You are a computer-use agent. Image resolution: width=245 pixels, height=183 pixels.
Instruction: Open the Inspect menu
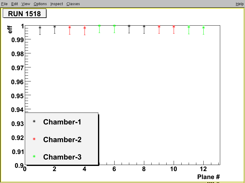click(x=57, y=4)
